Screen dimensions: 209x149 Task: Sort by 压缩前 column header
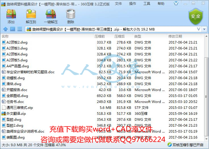[x=100, y=36]
